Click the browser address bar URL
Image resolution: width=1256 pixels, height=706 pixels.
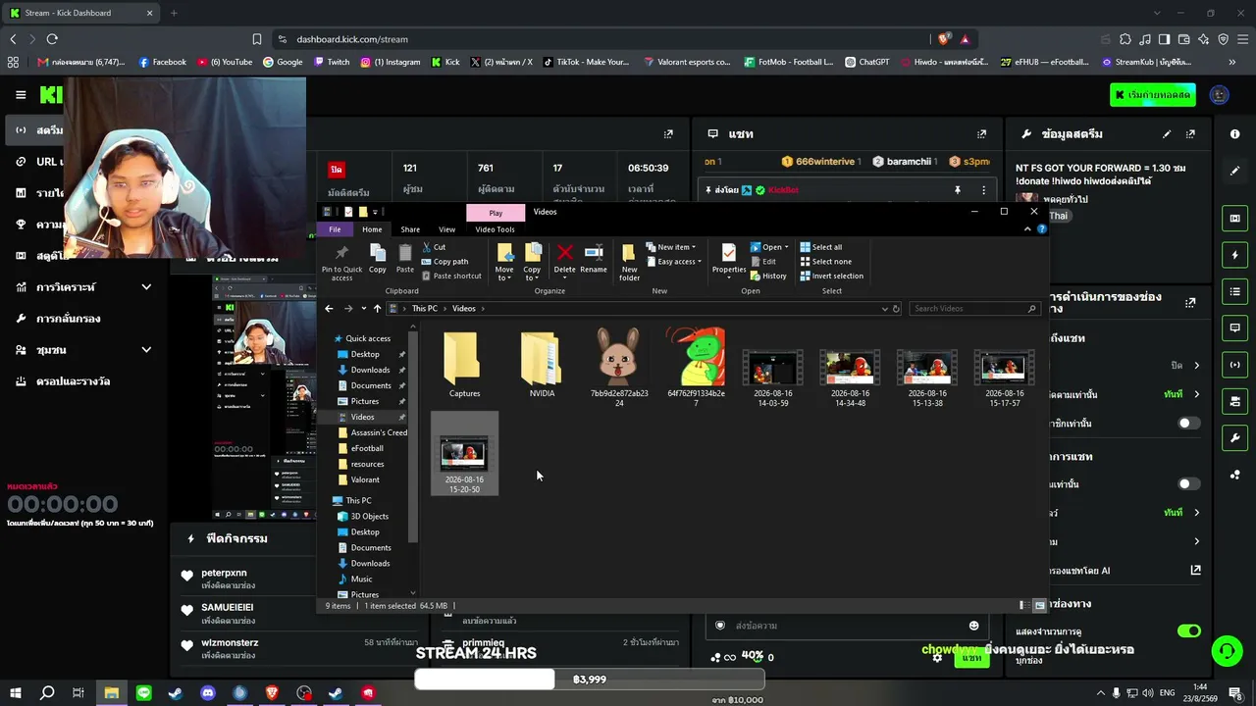click(x=352, y=39)
